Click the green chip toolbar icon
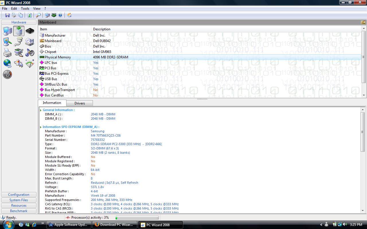Viewport: 367px width, 229px height. point(54,15)
